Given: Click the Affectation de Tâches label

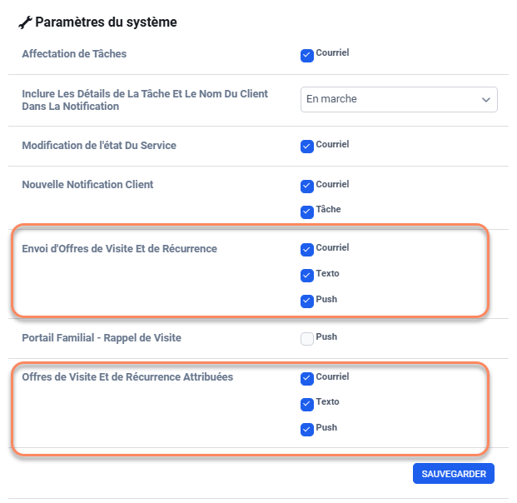Looking at the screenshot, I should tap(74, 54).
